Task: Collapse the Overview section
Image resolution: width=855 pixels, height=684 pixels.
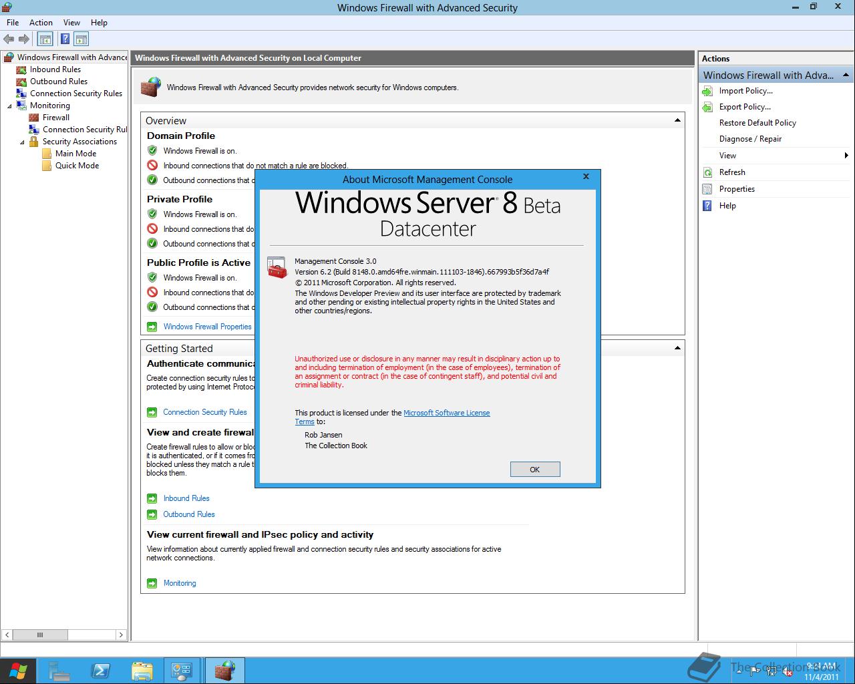Action: [677, 120]
